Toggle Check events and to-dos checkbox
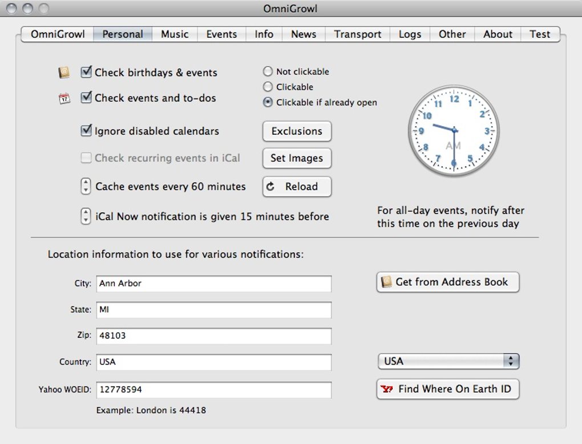Image resolution: width=582 pixels, height=444 pixels. point(86,97)
